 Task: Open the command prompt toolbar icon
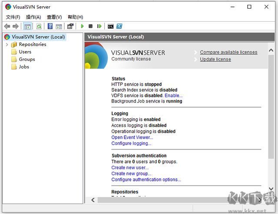111,27
